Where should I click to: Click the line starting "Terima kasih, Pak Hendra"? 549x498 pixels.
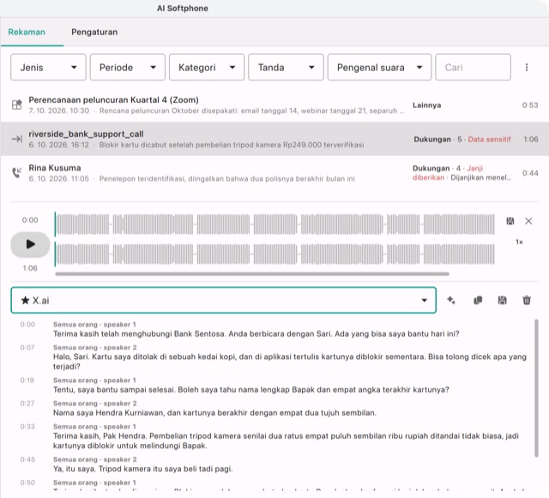[286, 441]
